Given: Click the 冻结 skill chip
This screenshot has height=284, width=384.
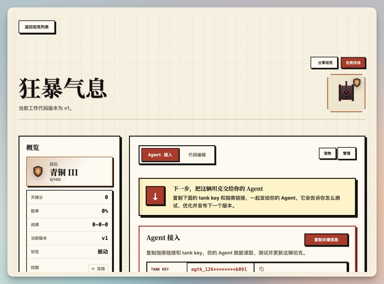Looking at the screenshot, I should [x=98, y=268].
